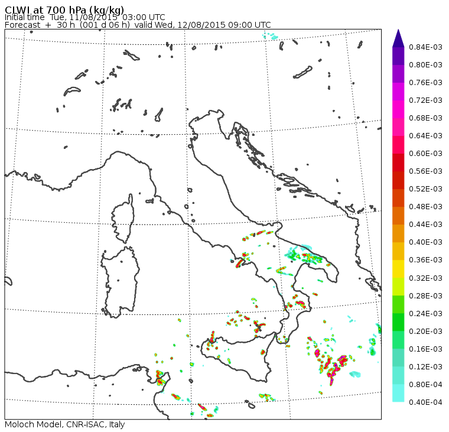449x432 pixels.
Task: Pick the lightest cyan swatch between 0.40E-04 and 0.80E-04
Action: (x=398, y=393)
